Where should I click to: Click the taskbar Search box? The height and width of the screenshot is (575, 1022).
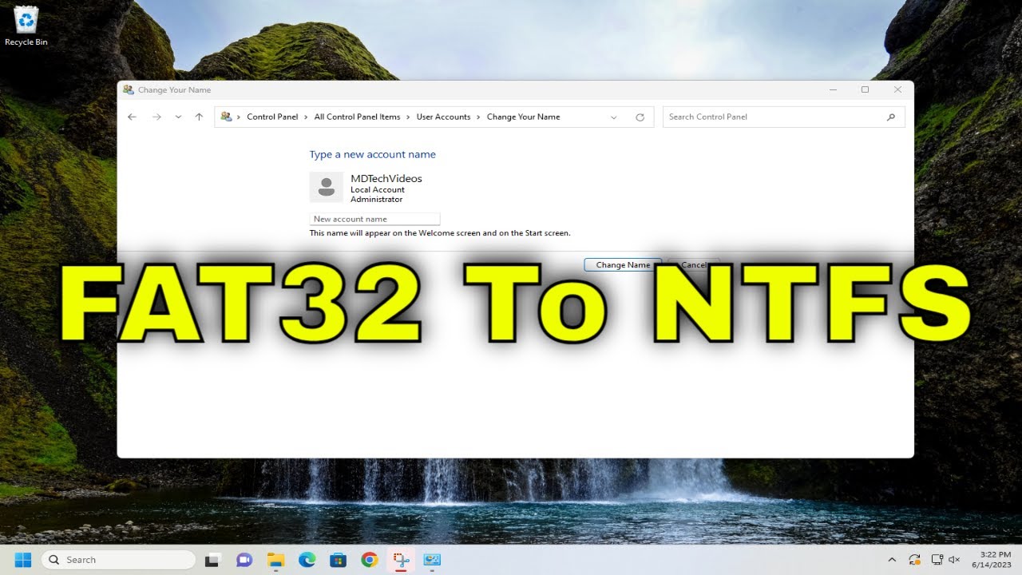click(x=118, y=560)
